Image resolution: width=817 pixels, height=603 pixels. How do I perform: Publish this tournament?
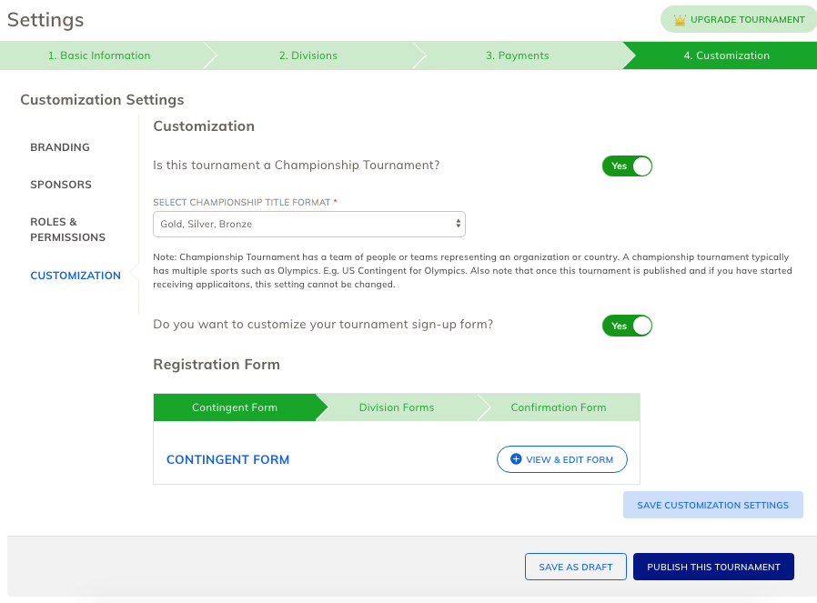(x=713, y=567)
